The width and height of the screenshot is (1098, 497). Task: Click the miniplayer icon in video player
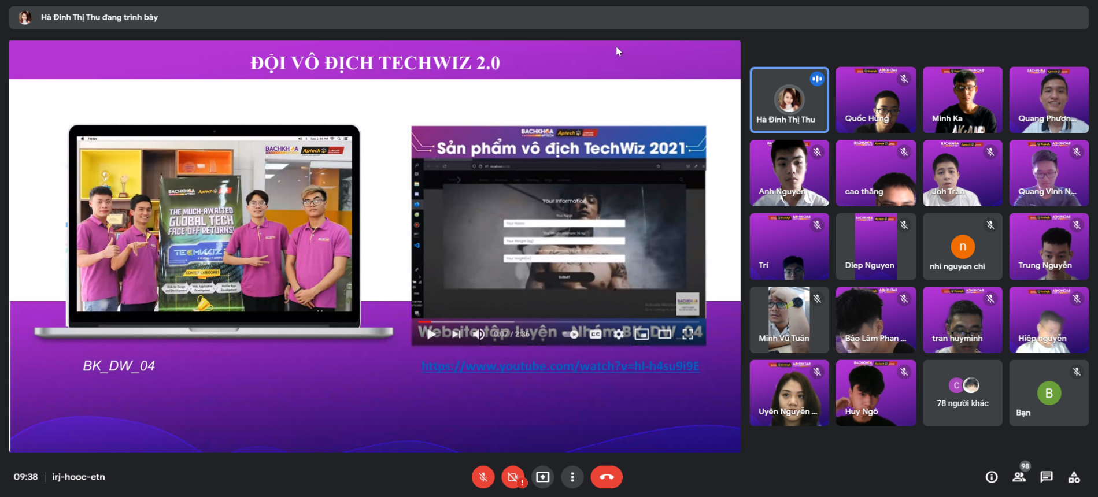pos(642,334)
